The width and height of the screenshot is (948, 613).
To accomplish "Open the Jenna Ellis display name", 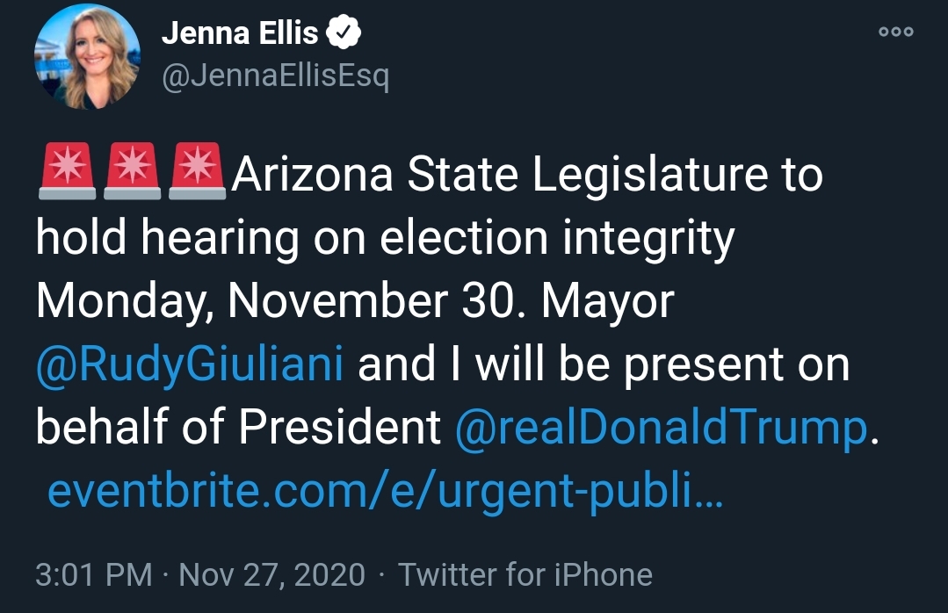I will (240, 32).
